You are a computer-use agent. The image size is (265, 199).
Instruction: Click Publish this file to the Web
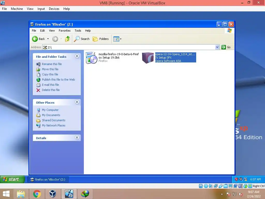[x=58, y=80]
